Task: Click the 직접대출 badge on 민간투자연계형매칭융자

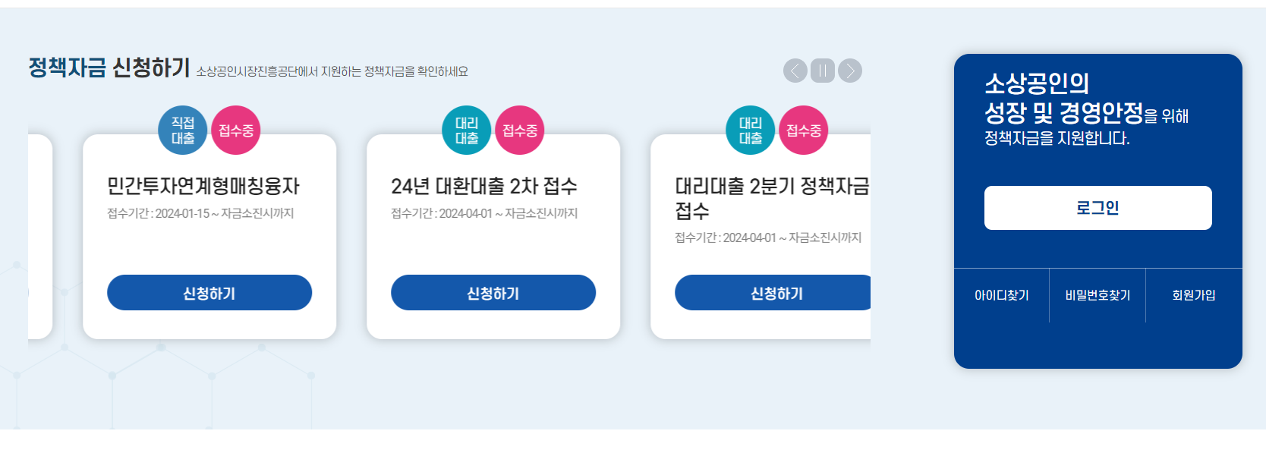Action: (x=182, y=129)
